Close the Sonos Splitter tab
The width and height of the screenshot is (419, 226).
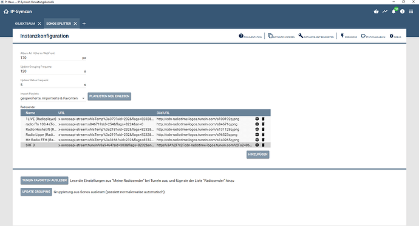[75, 24]
